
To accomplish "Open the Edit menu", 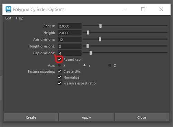I will click(8, 18).
